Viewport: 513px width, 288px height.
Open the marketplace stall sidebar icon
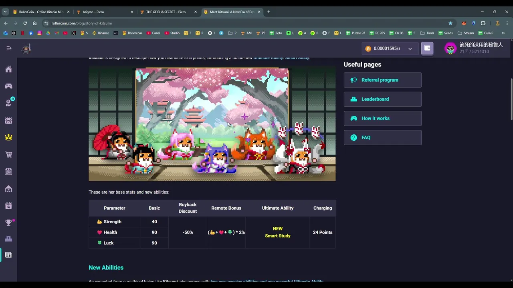click(x=8, y=171)
